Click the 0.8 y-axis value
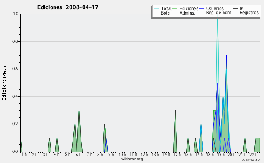This screenshot has width=264, height=163. (x=15, y=41)
